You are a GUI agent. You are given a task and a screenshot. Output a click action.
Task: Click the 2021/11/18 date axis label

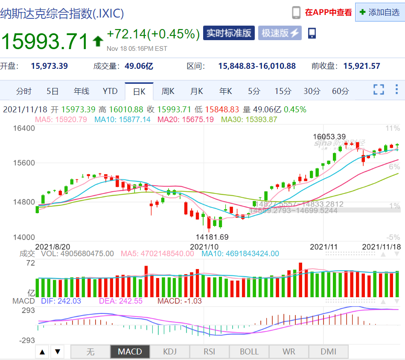click(x=382, y=247)
